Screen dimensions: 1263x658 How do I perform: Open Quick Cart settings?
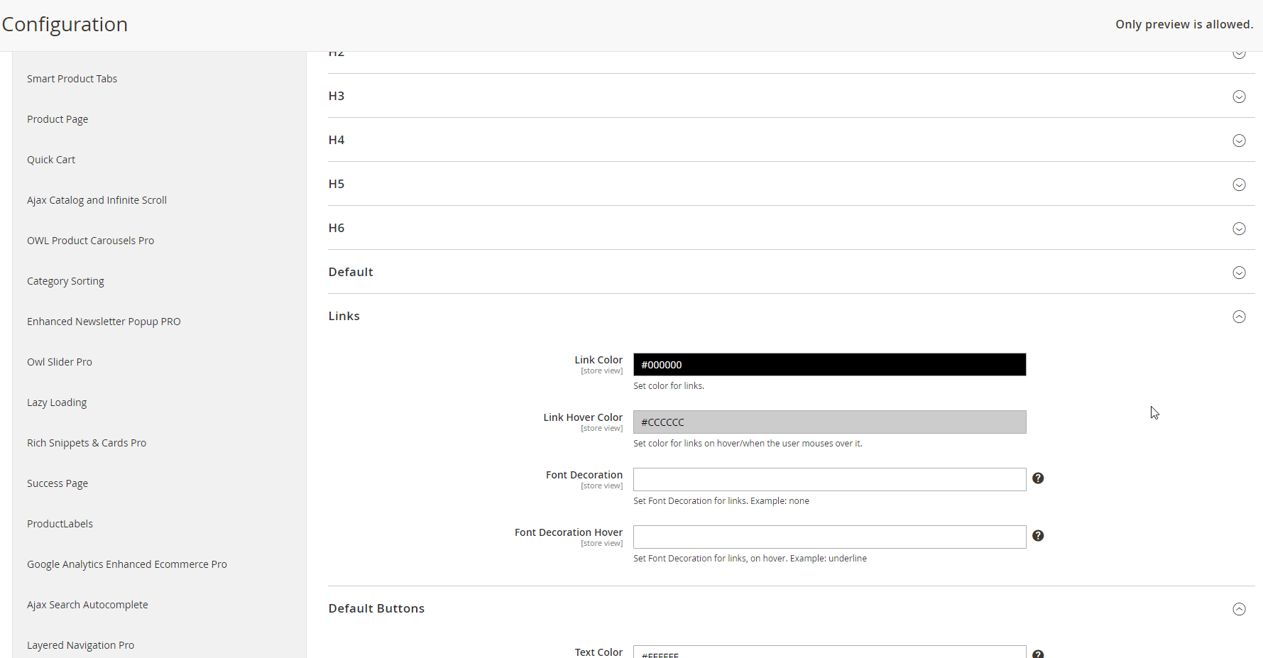[51, 160]
